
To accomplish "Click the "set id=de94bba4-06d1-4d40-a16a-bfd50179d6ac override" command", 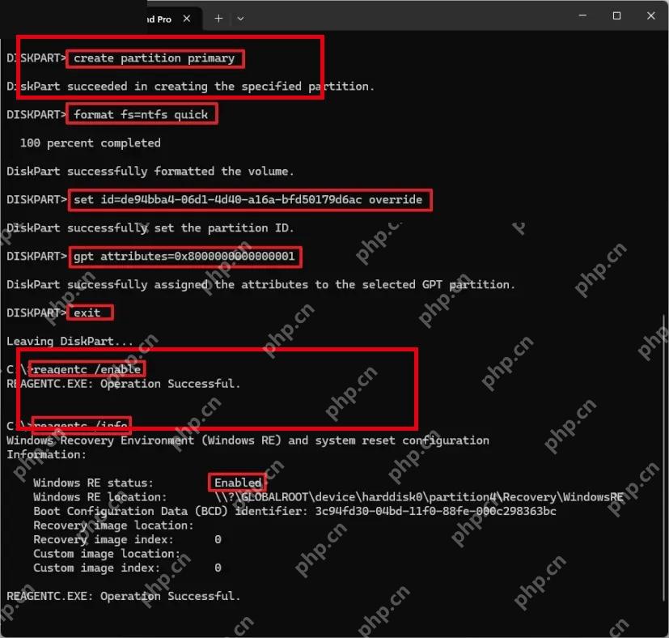I will point(248,200).
